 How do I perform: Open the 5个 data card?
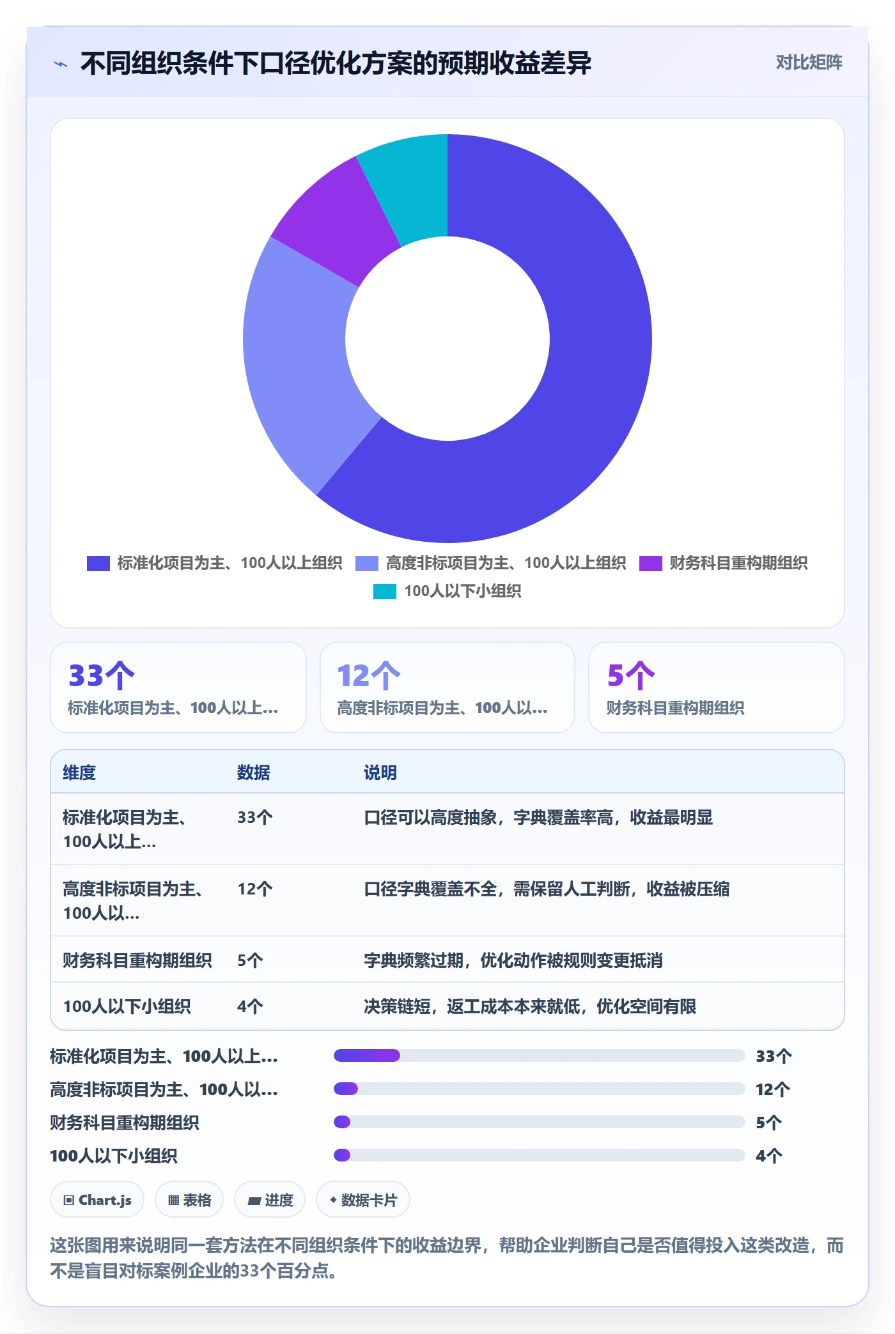click(717, 687)
